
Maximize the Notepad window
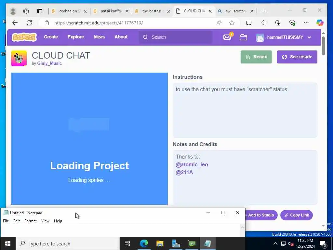[223, 213]
